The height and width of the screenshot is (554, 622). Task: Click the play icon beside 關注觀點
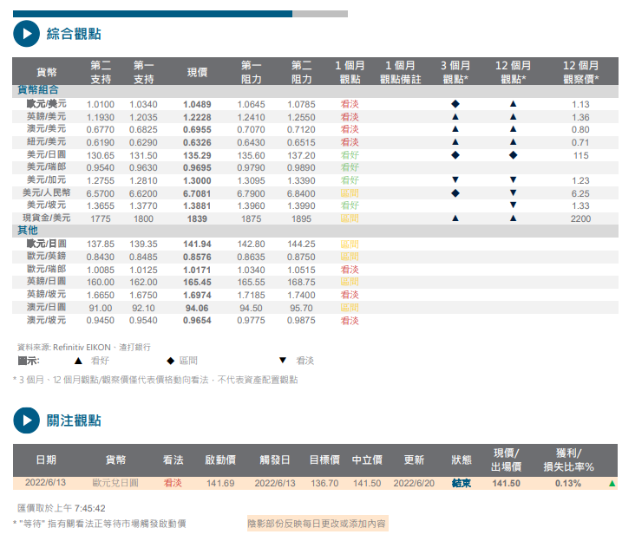pyautogui.click(x=26, y=420)
